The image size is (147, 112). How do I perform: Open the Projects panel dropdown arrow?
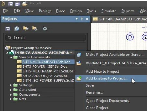[x=77, y=19]
